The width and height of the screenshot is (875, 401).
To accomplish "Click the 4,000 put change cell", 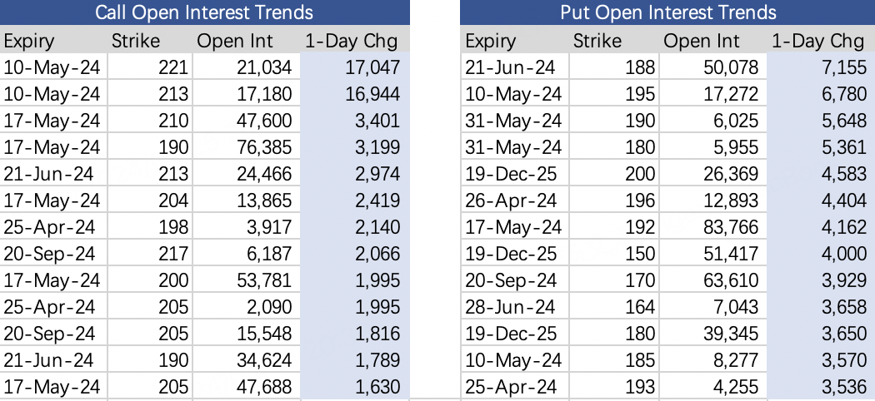I will (841, 254).
